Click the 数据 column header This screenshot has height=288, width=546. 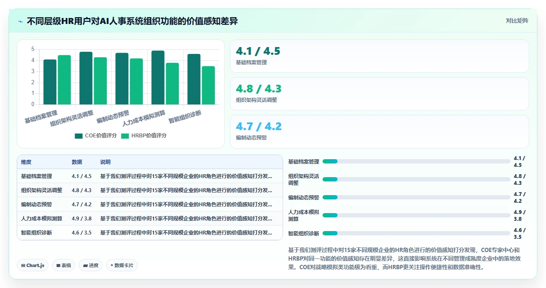pos(77,162)
